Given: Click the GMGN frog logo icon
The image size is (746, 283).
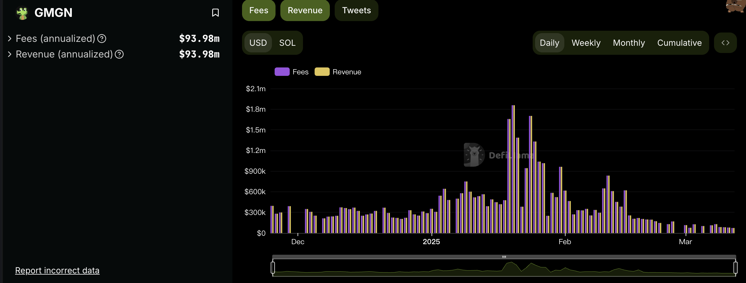Looking at the screenshot, I should click(22, 13).
